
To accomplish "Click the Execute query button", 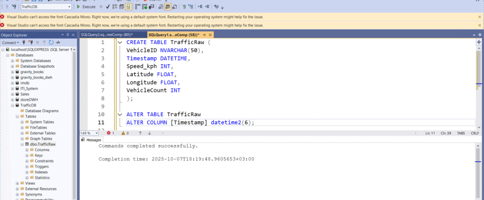I will 86,7.
